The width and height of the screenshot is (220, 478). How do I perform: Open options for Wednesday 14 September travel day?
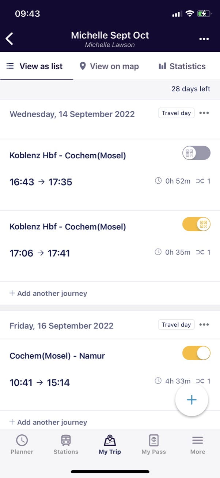(204, 113)
